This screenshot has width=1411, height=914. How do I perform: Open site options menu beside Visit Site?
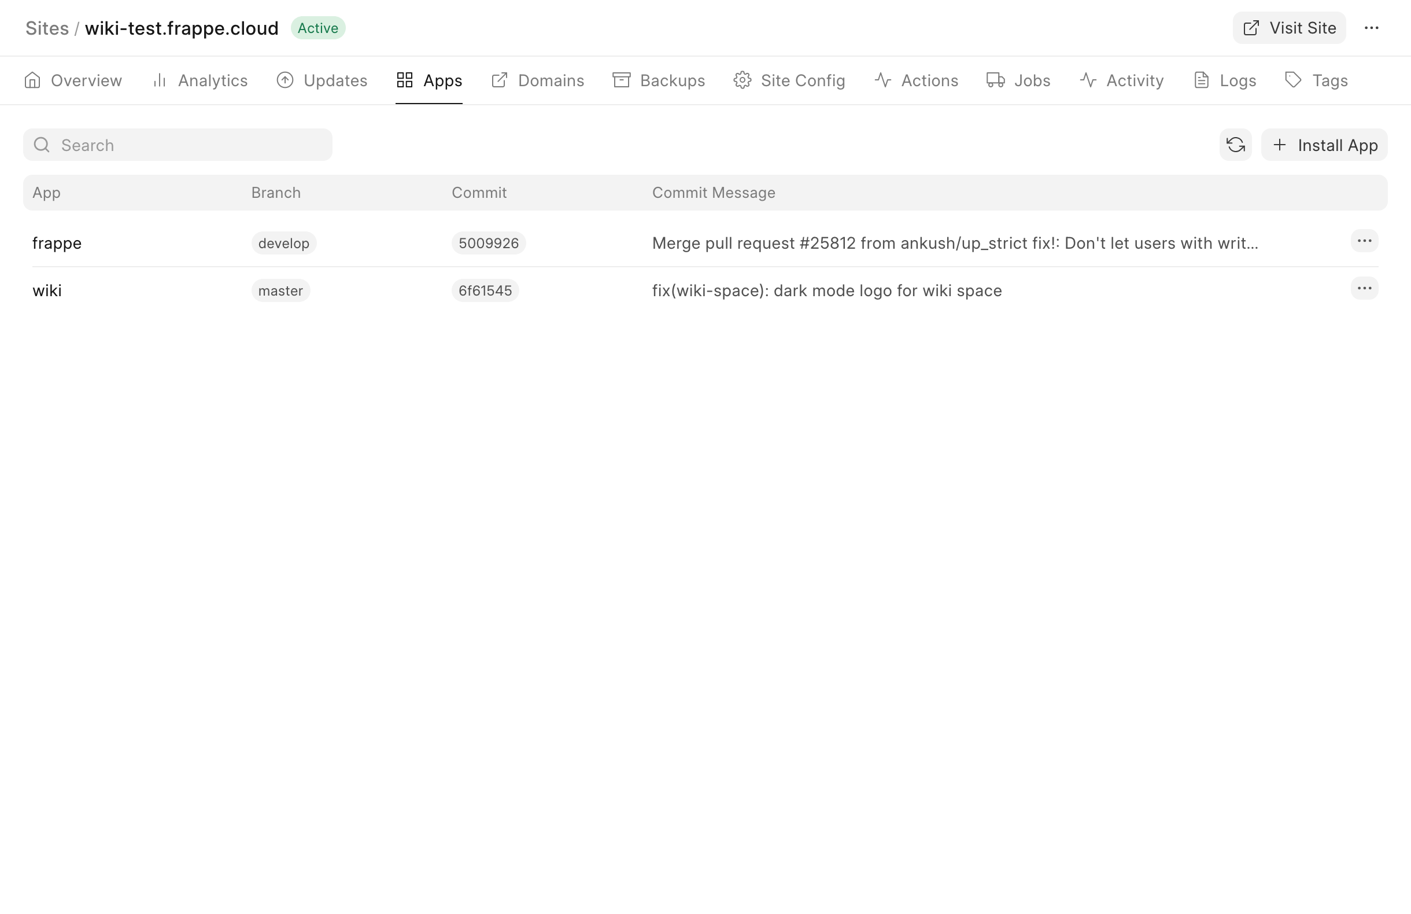click(x=1371, y=28)
